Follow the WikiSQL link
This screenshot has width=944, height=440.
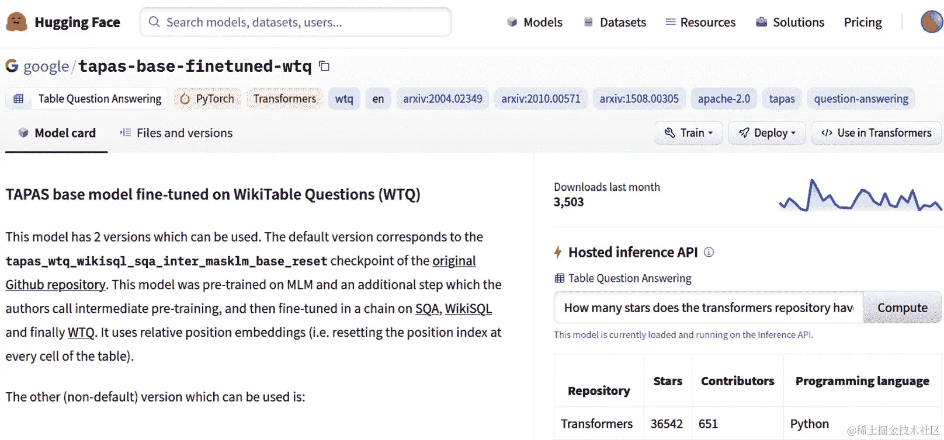coord(468,309)
